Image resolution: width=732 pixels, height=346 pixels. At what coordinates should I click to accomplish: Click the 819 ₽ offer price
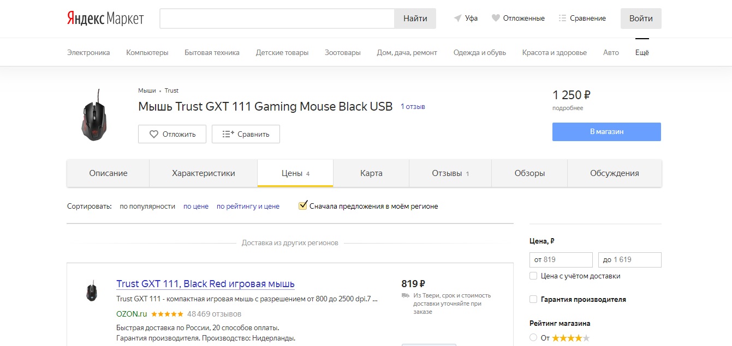413,284
